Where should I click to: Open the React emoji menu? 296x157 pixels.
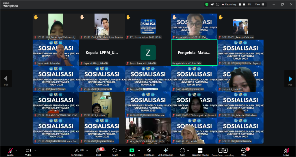coord(115,151)
